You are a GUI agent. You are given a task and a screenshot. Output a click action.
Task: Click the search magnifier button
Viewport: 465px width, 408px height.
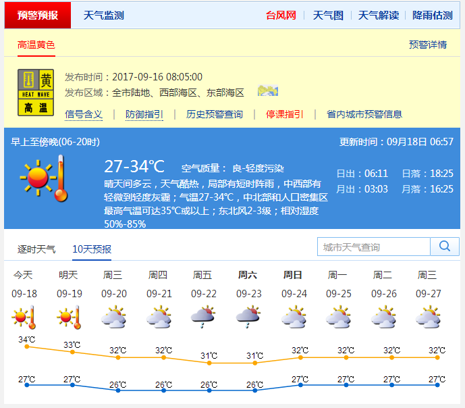445,247
